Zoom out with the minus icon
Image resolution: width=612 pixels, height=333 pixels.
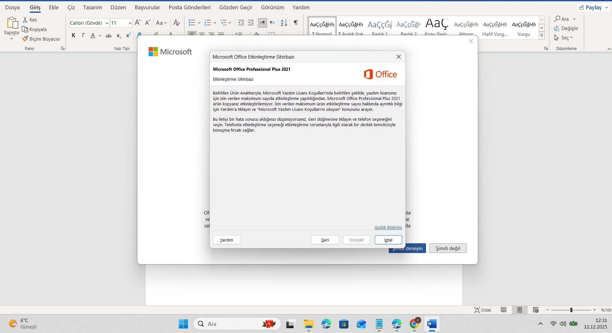click(548, 310)
